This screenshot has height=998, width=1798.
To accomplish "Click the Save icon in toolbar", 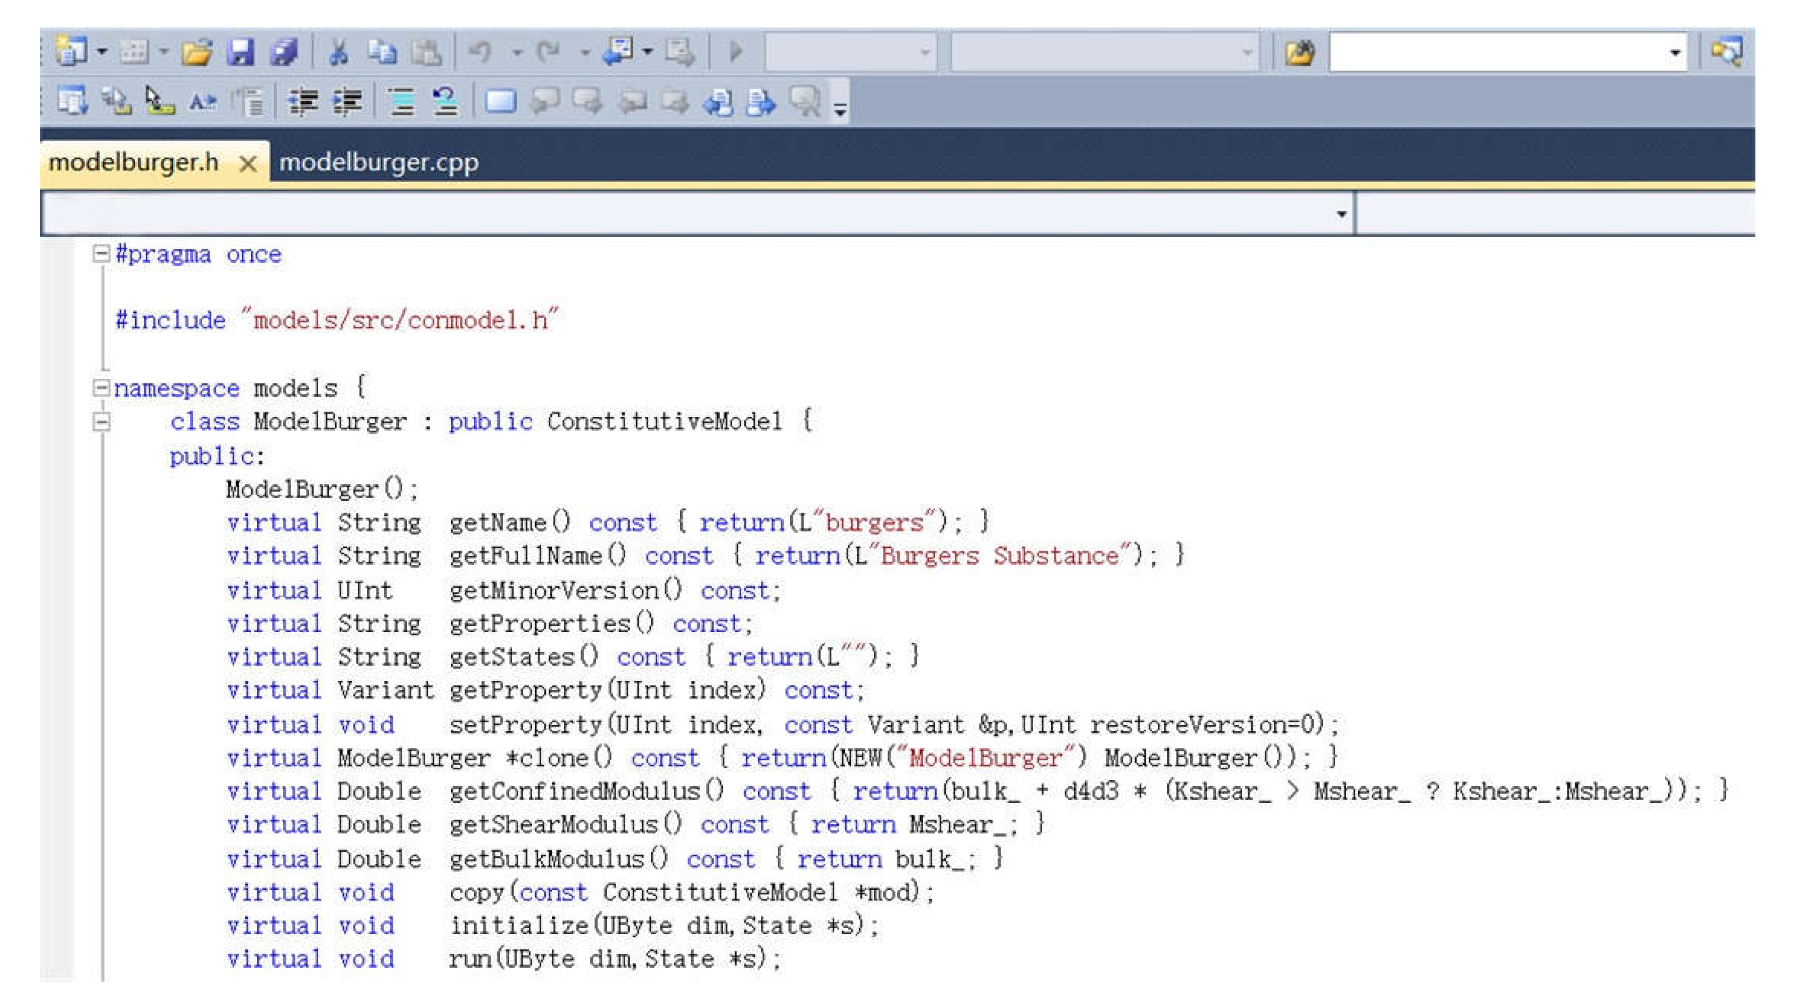I will click(240, 52).
